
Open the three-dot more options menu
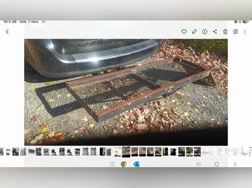(245, 32)
